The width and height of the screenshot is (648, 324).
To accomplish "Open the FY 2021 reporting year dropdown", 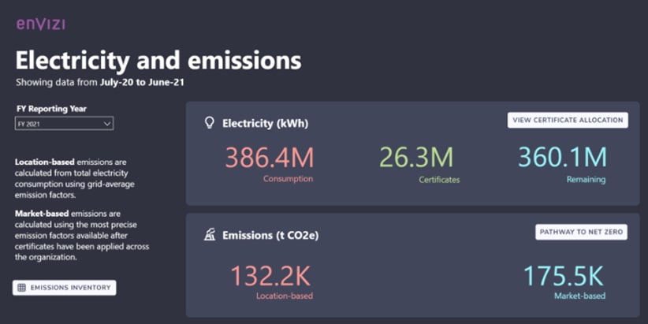I will (64, 124).
